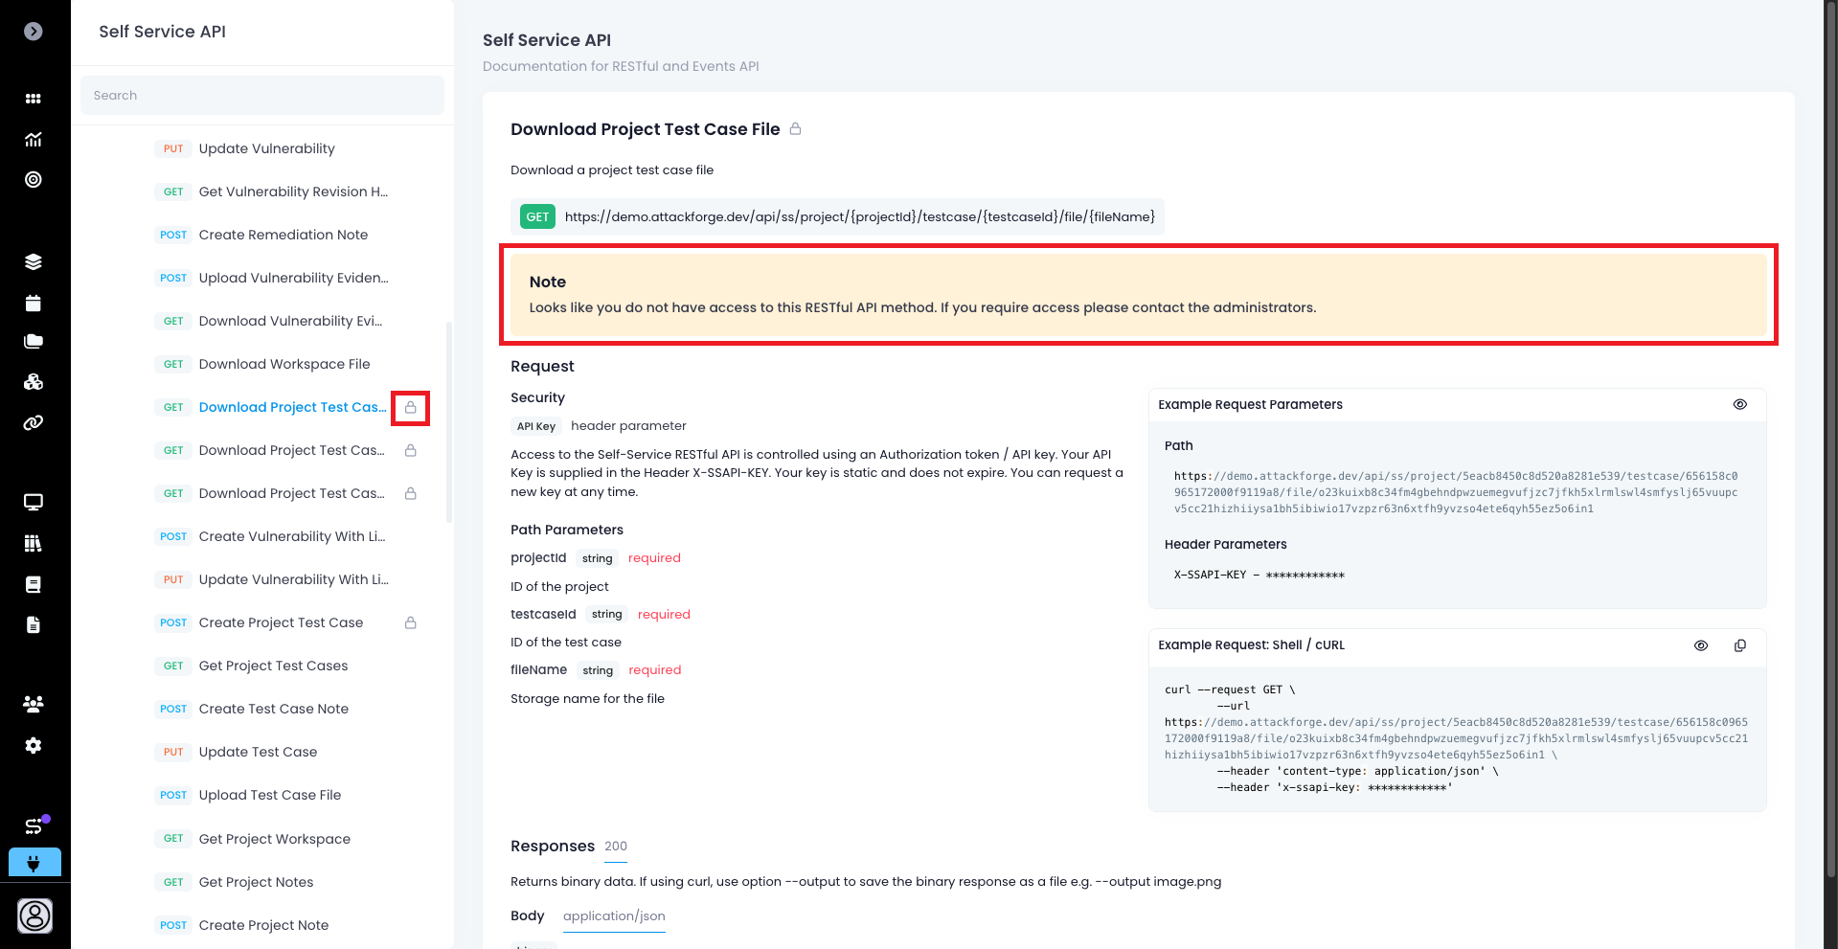Viewport: 1838px width, 949px height.
Task: Toggle eye icon in Shell / cURL panel
Action: click(x=1700, y=645)
